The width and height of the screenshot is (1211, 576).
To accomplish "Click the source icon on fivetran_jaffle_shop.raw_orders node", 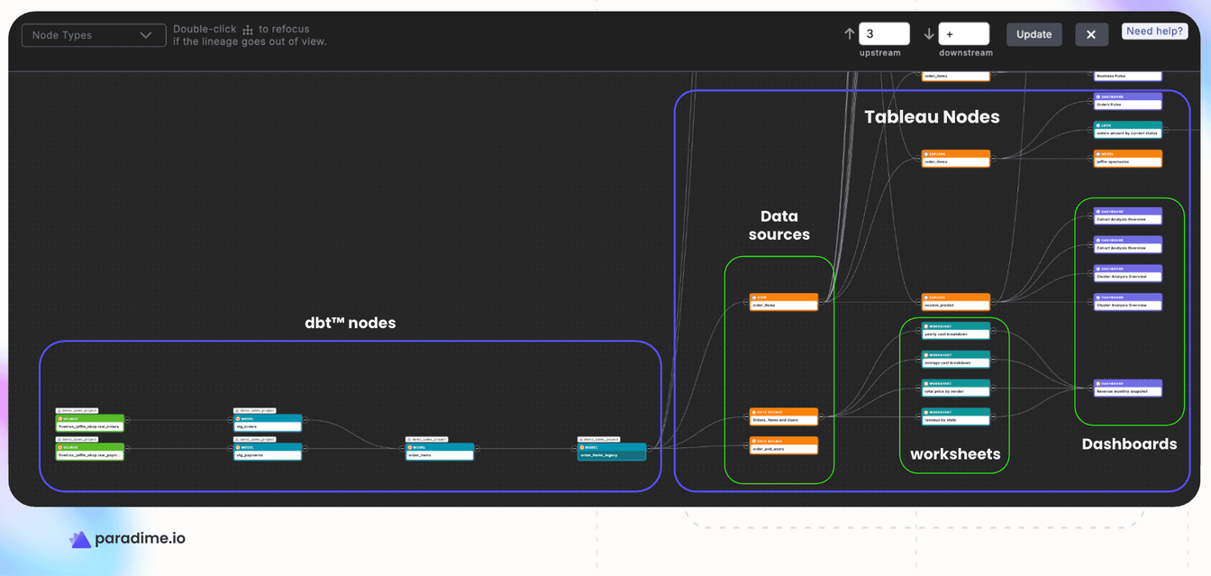I will coord(60,419).
